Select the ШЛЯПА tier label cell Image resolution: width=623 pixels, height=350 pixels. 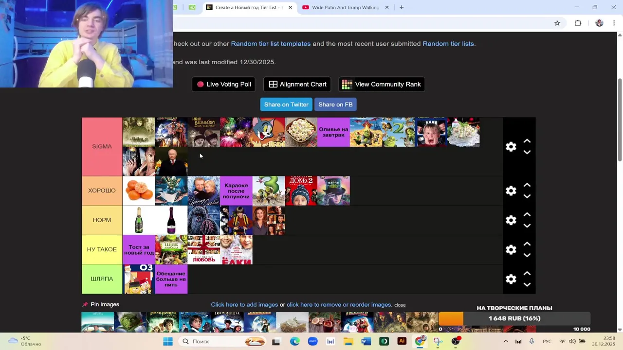coord(102,279)
